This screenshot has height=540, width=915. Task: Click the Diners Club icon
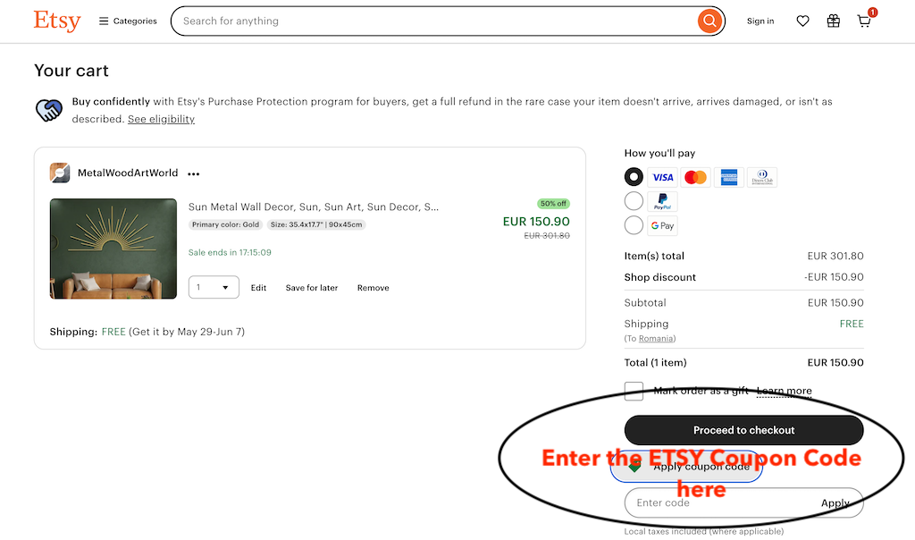click(762, 178)
